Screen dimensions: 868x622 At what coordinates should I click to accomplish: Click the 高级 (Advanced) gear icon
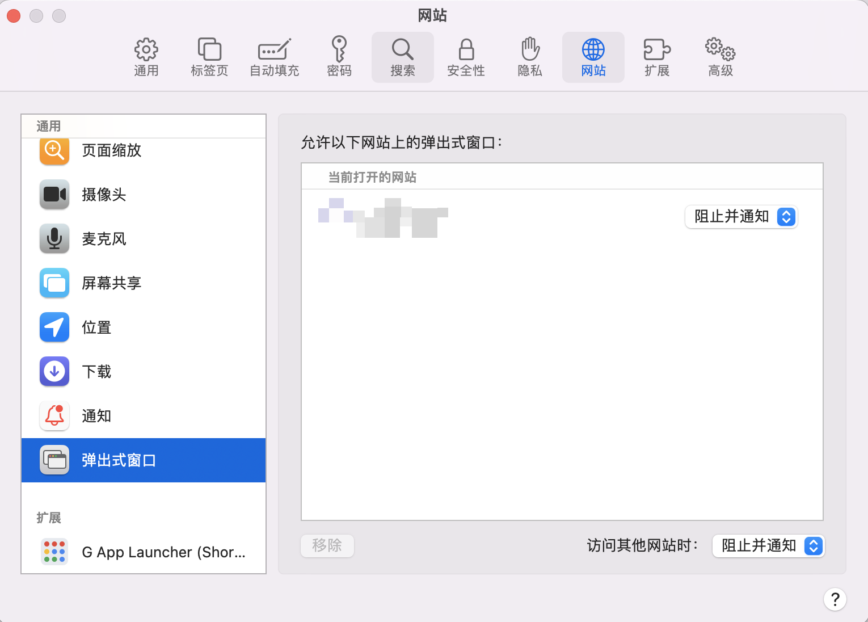click(x=719, y=56)
